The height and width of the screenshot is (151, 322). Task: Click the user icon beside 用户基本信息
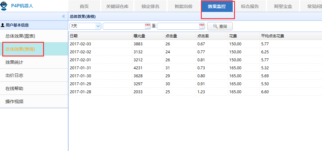[3, 25]
